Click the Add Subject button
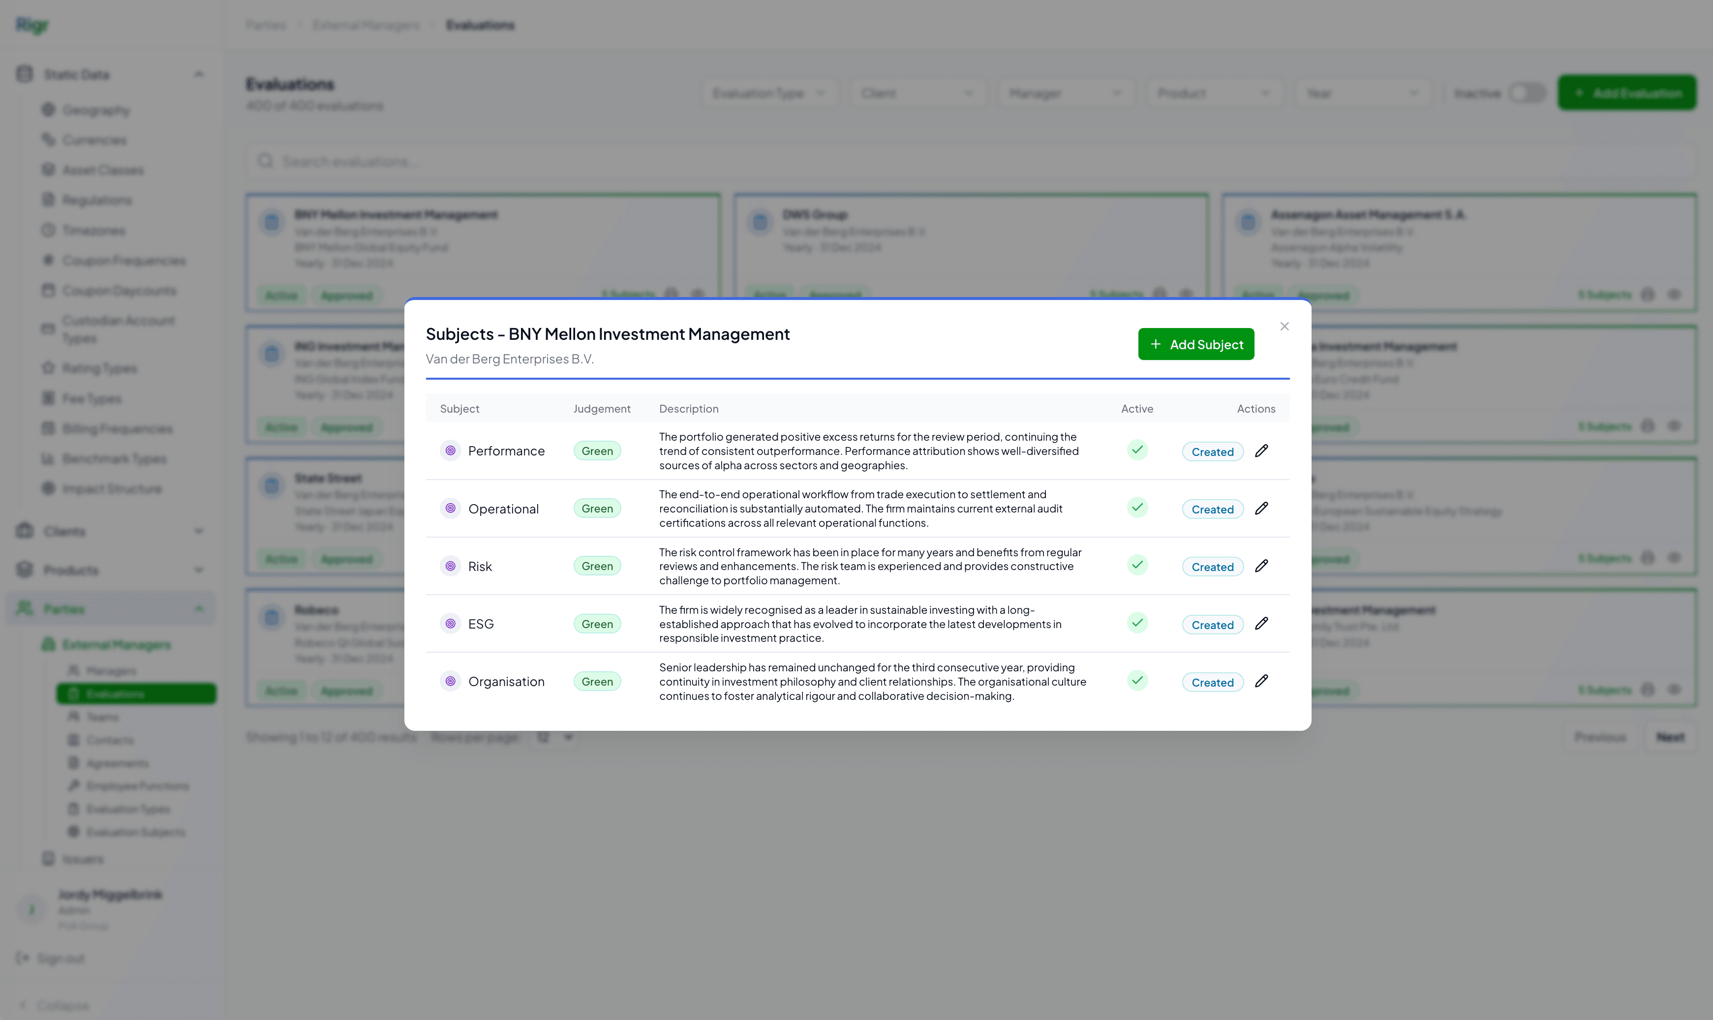1713x1020 pixels. (1195, 344)
